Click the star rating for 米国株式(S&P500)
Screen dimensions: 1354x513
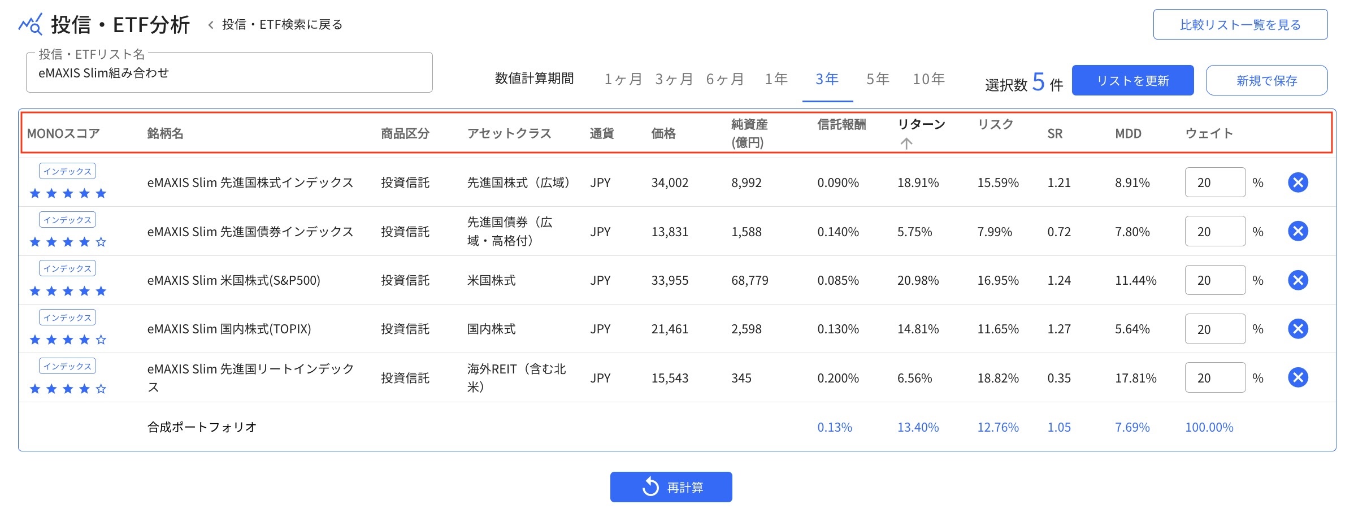68,292
